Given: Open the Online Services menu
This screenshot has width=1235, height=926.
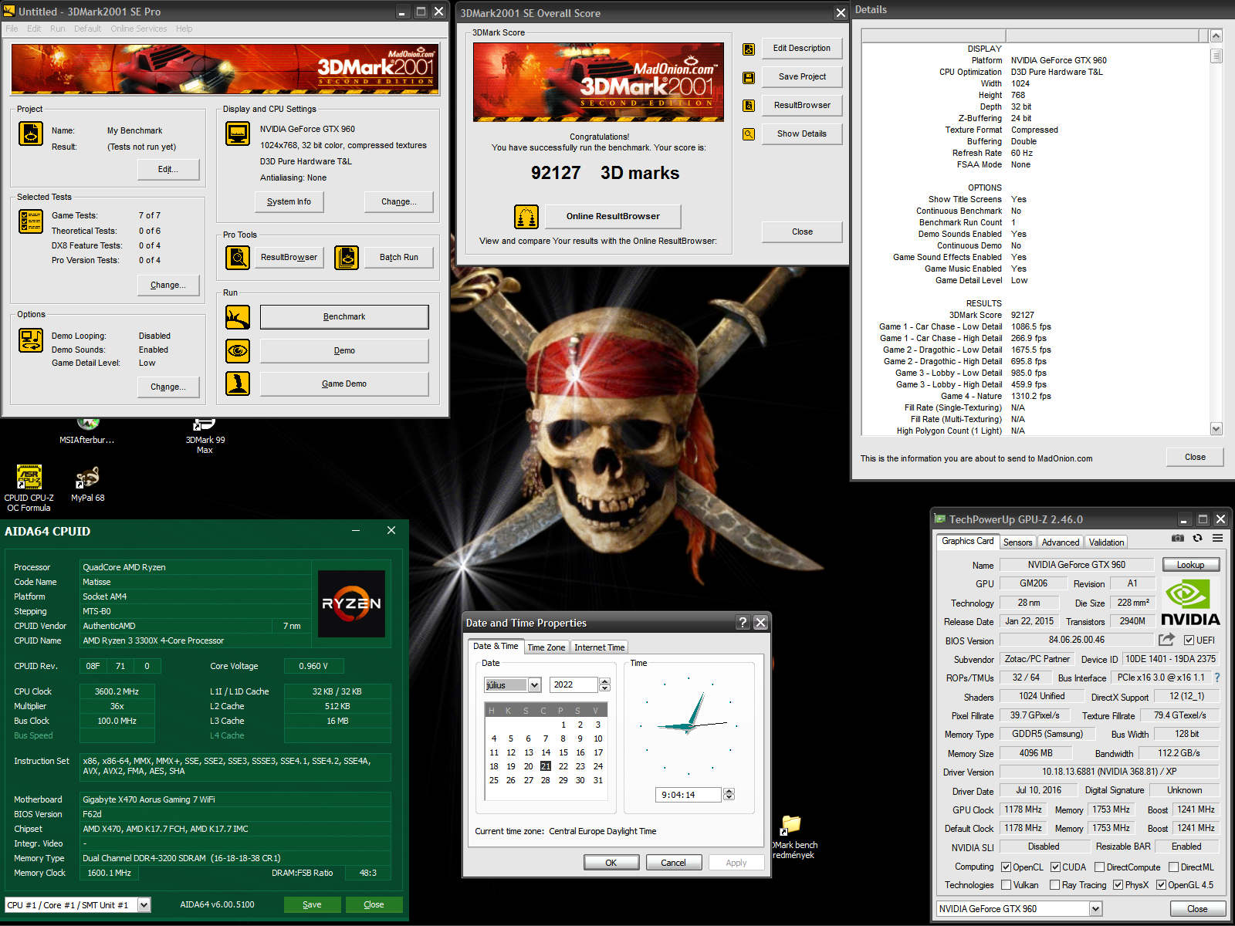Looking at the screenshot, I should tap(138, 29).
